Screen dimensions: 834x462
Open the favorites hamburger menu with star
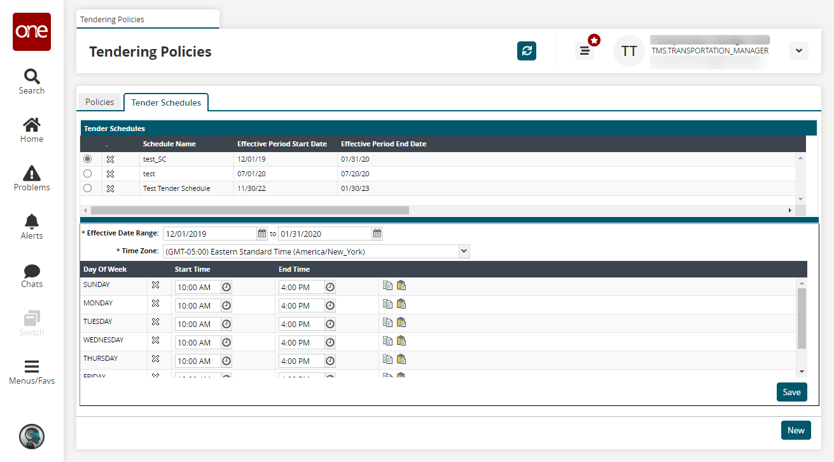pyautogui.click(x=585, y=51)
